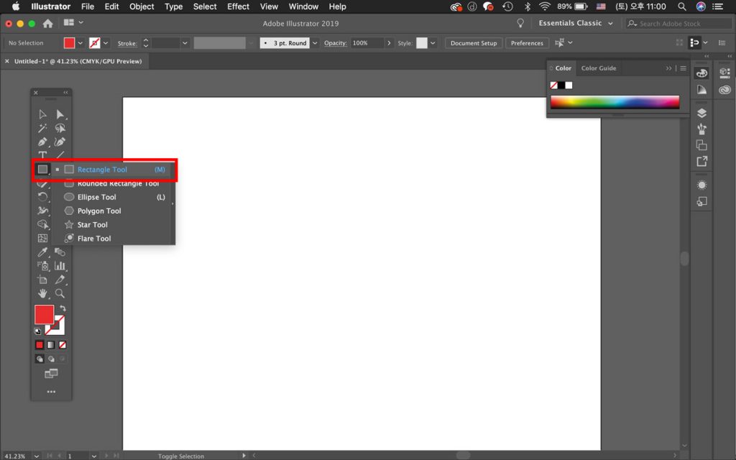The width and height of the screenshot is (736, 460).
Task: Choose Polygon Tool from the flyout
Action: click(x=114, y=211)
